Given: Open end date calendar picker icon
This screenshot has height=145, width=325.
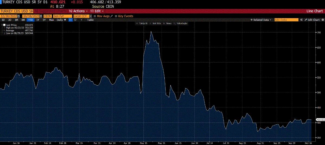Looking at the screenshot, I should point(41,16).
